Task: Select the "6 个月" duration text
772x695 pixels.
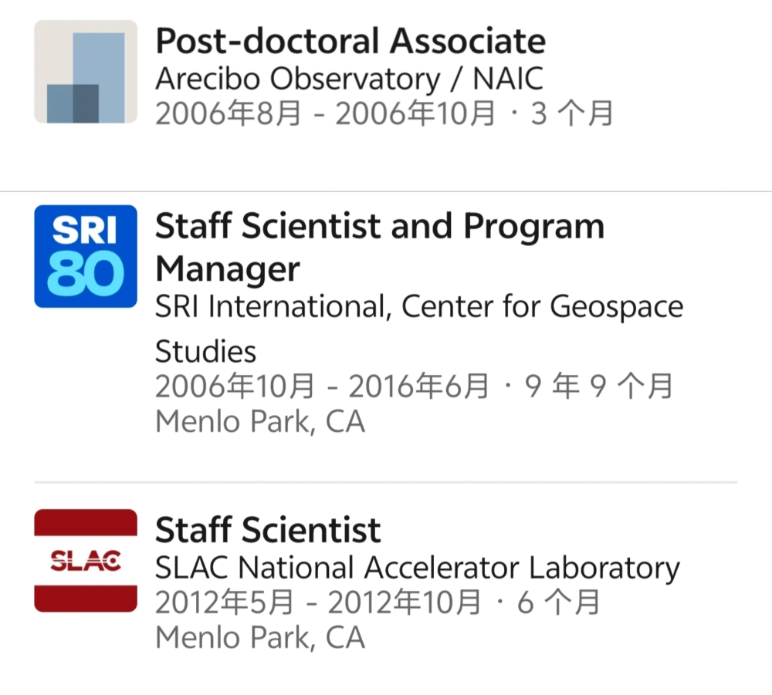Action: pyautogui.click(x=558, y=603)
